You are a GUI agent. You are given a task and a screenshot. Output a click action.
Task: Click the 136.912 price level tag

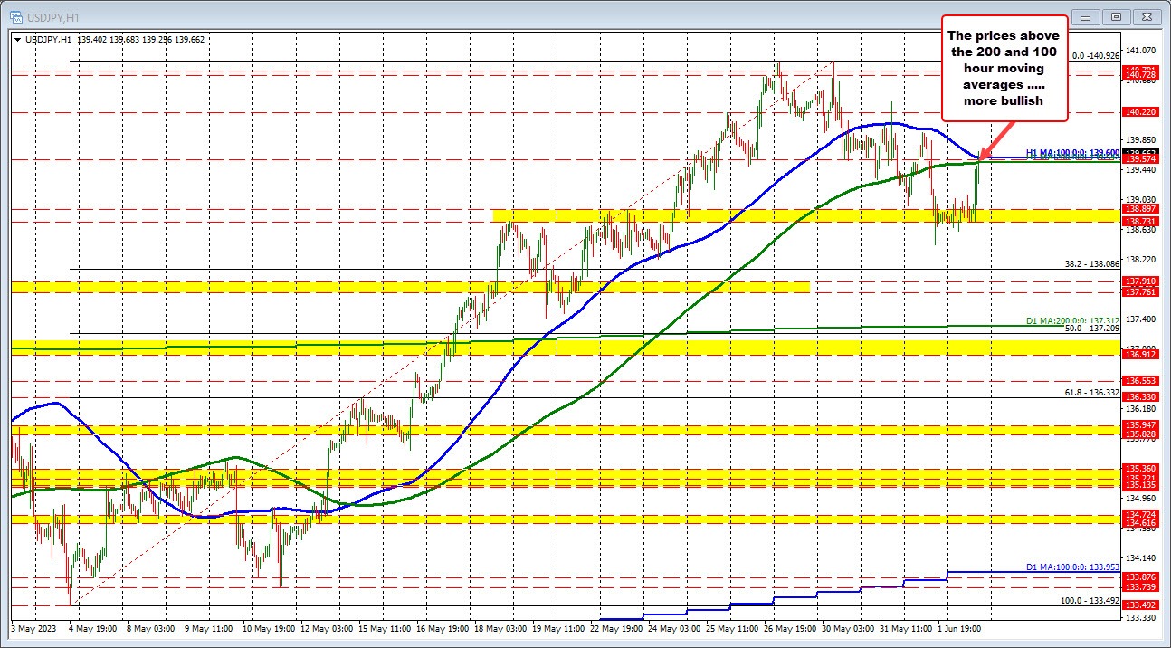pyautogui.click(x=1138, y=354)
